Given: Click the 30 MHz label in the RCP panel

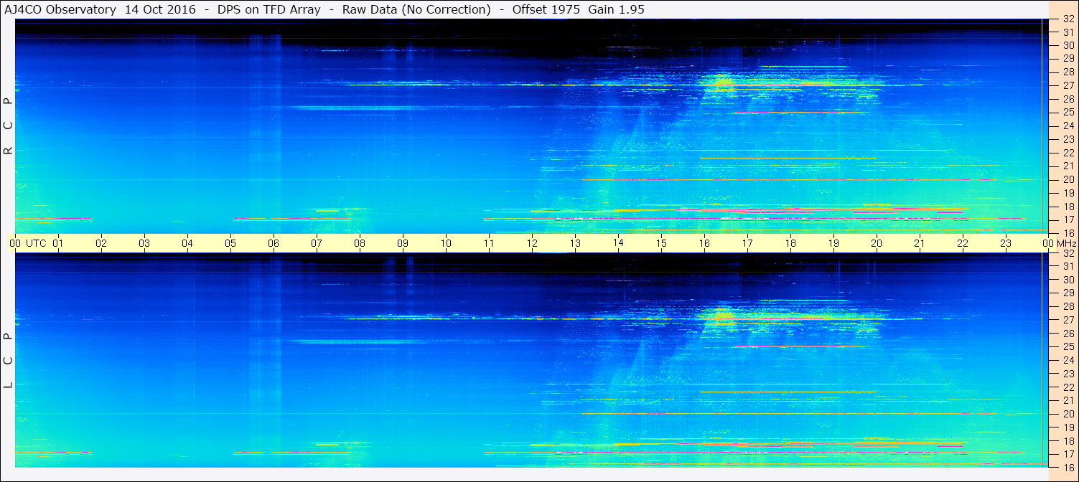Looking at the screenshot, I should click(x=1068, y=45).
